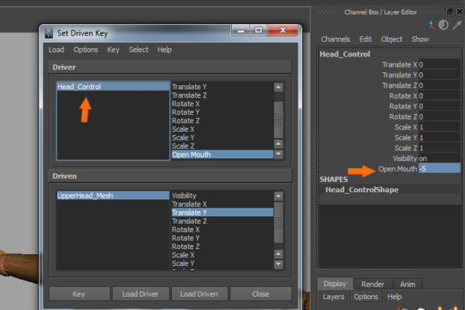Select Open Mouth driver attribute
465x310 pixels.
coord(222,154)
